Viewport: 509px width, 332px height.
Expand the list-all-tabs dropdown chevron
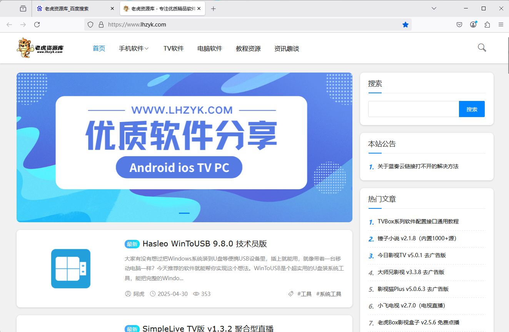[434, 8]
